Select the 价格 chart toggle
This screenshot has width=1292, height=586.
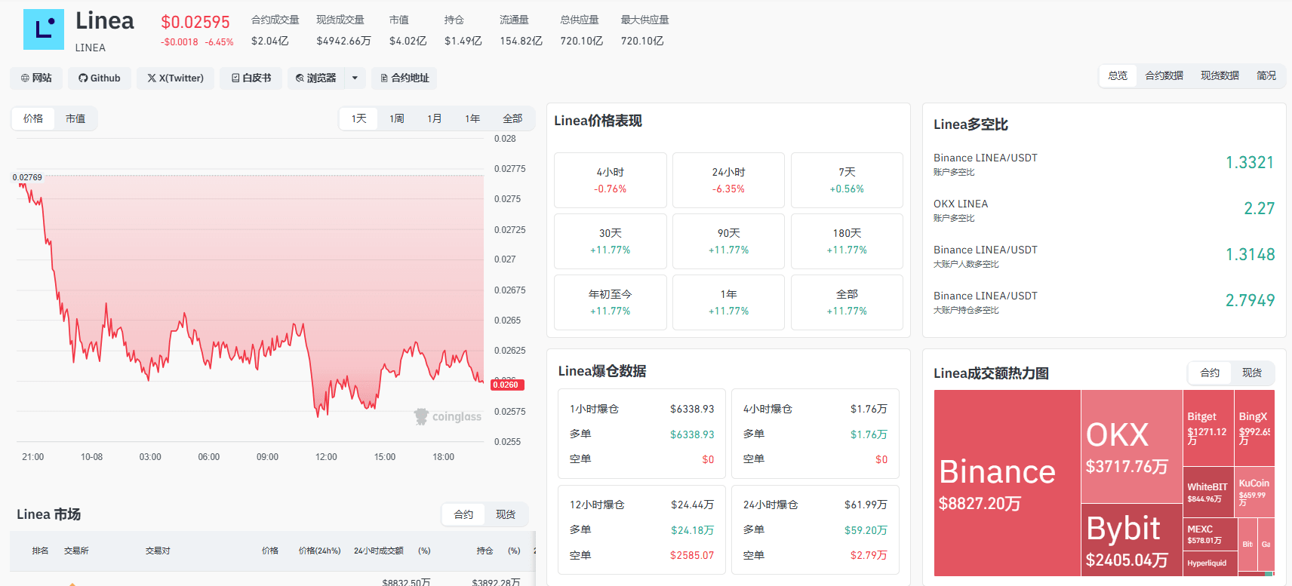coord(33,118)
